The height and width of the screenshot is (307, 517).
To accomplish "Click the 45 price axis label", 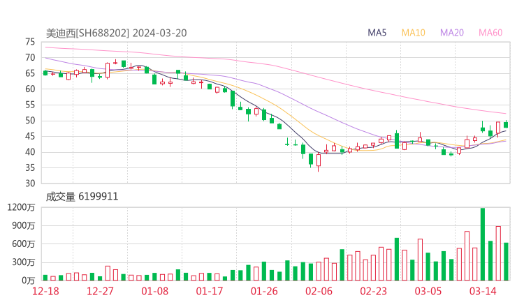I will (30, 136).
